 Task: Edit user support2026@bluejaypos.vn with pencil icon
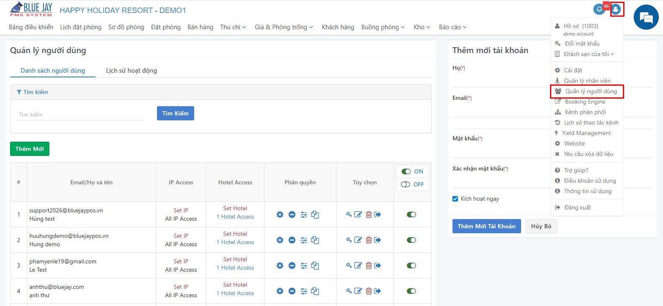tap(358, 214)
